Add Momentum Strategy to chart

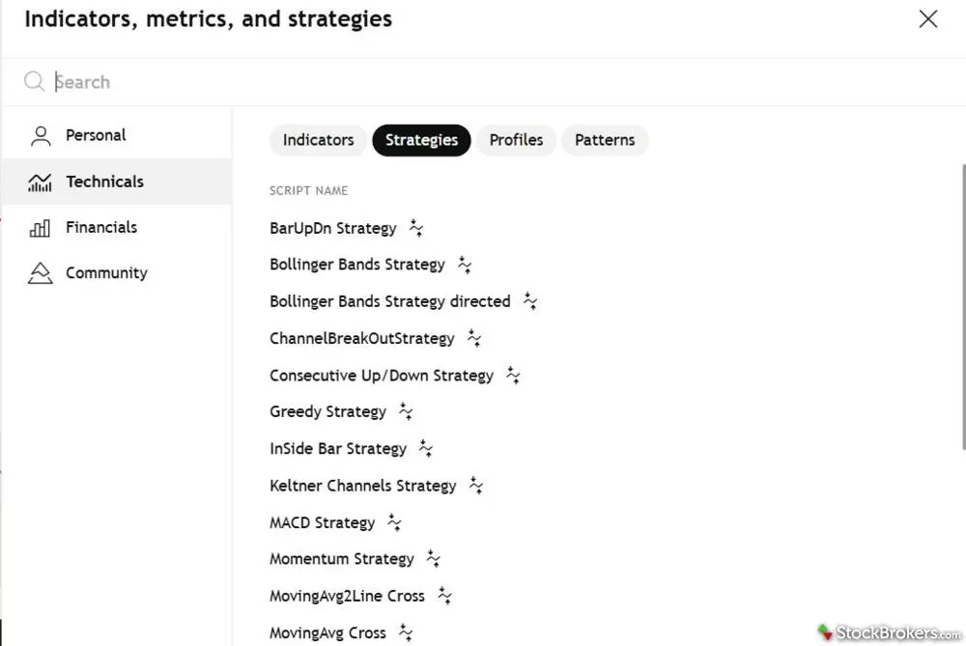click(x=341, y=559)
